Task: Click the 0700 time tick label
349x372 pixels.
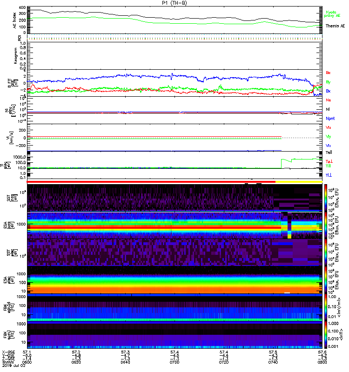Action: (x=174, y=362)
